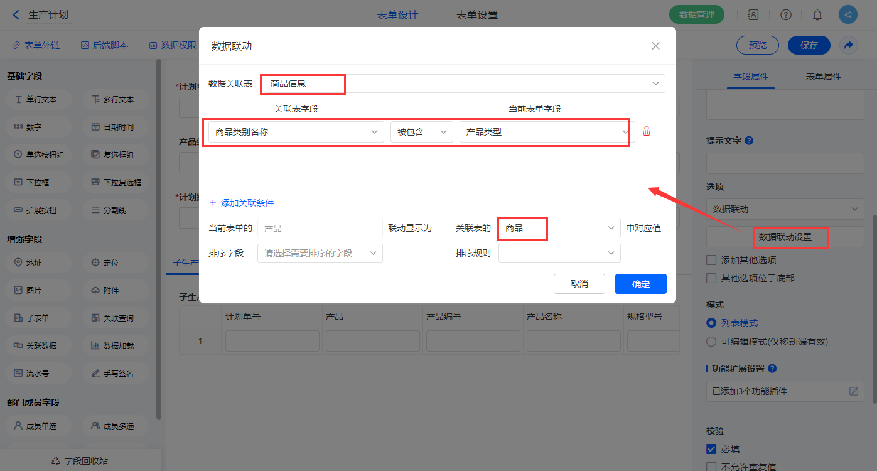This screenshot has height=471, width=877.
Task: Open the 商品类别名称 field dropdown
Action: click(296, 132)
